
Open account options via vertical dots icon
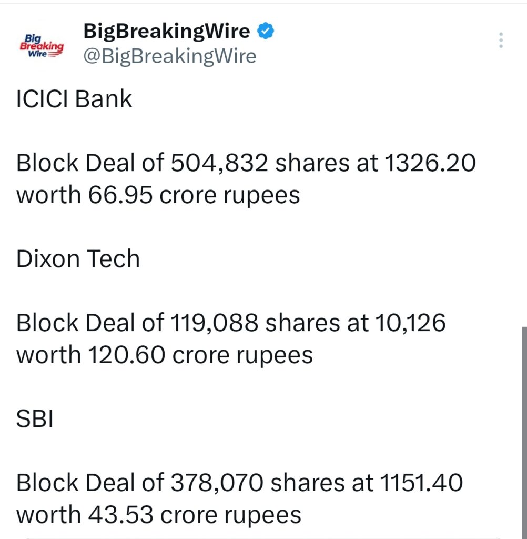tap(500, 39)
